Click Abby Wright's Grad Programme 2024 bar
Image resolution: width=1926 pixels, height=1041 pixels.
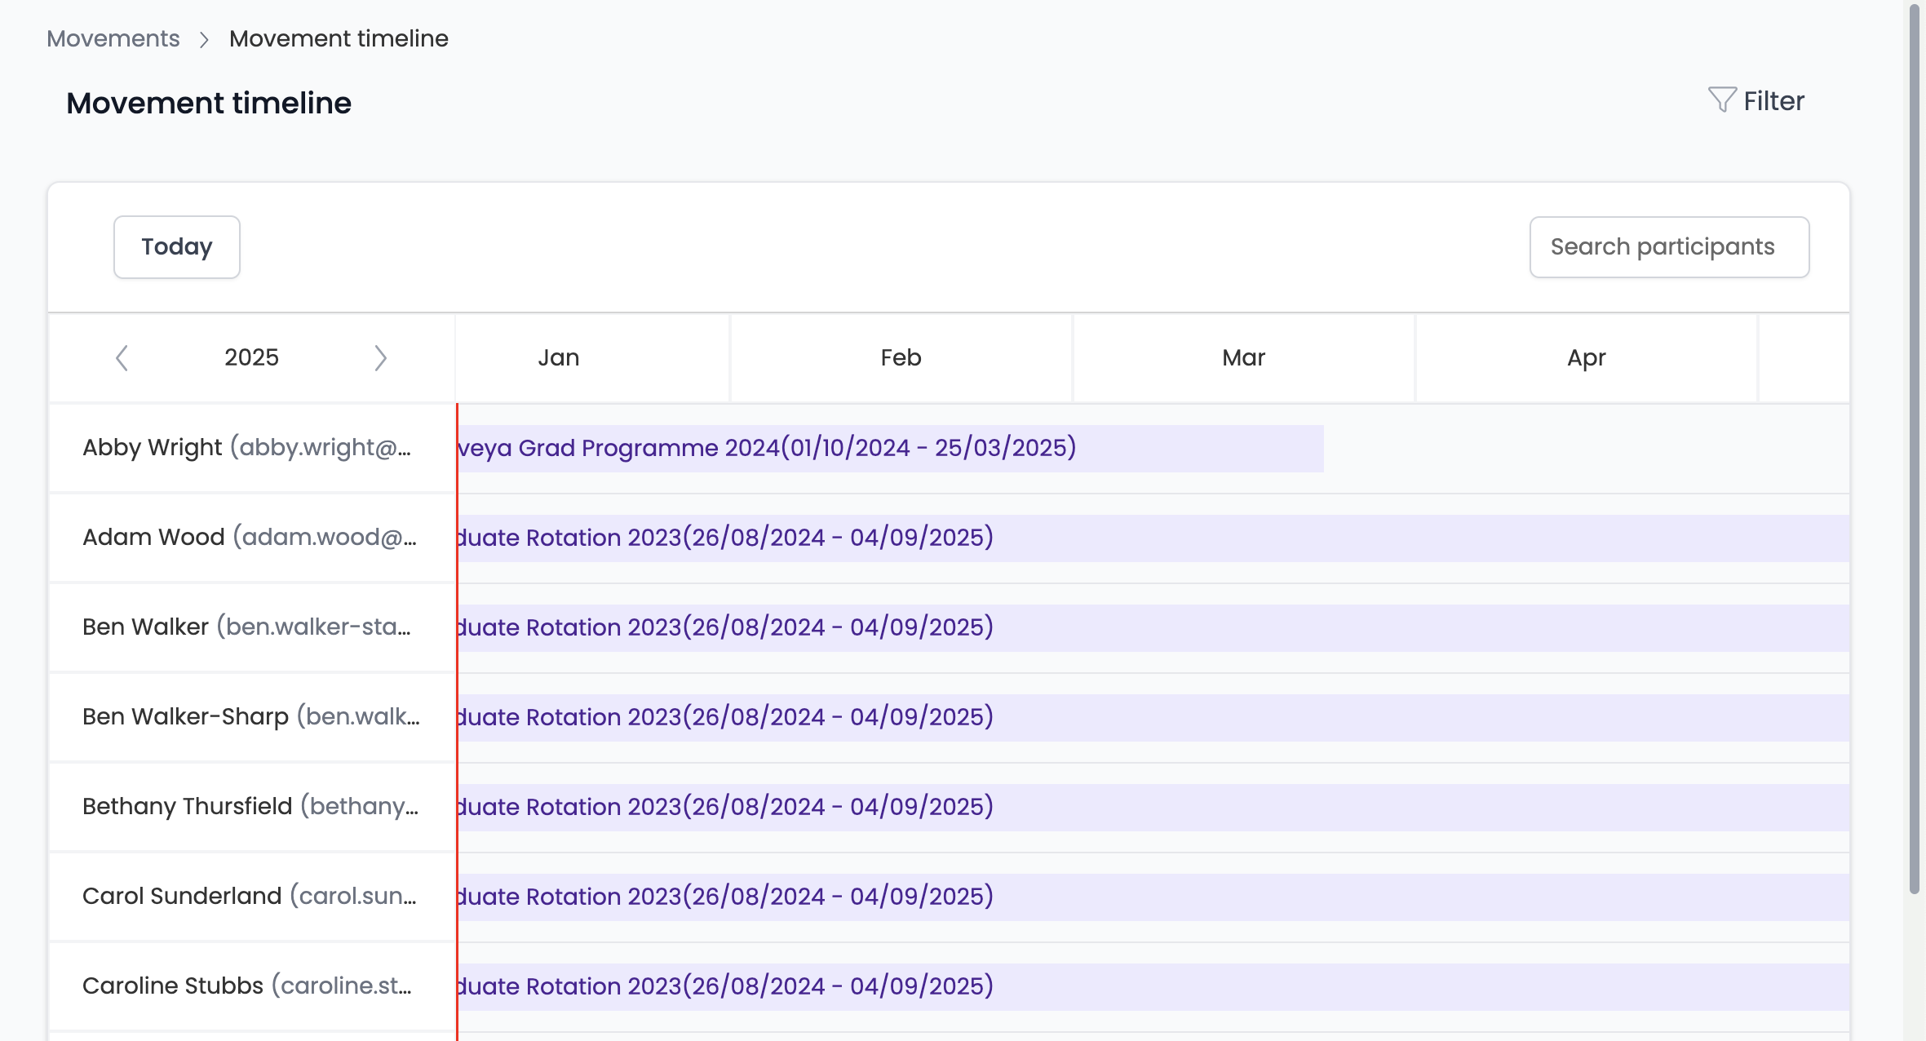pos(890,448)
